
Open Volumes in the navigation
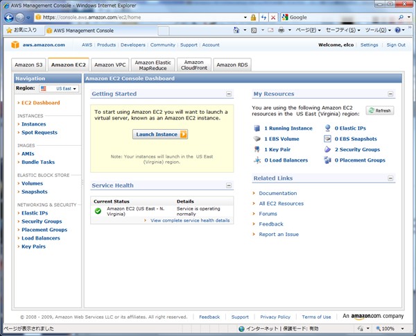click(32, 183)
